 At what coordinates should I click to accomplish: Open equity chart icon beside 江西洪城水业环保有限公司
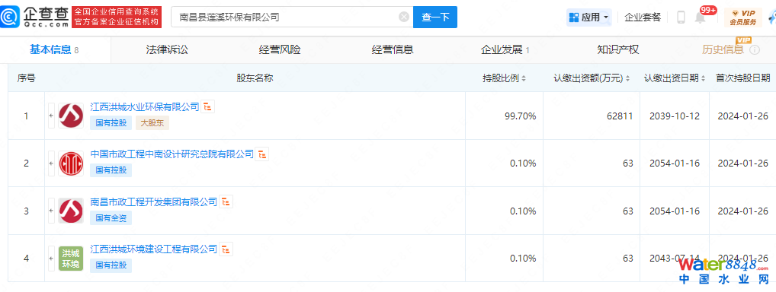pyautogui.click(x=208, y=106)
